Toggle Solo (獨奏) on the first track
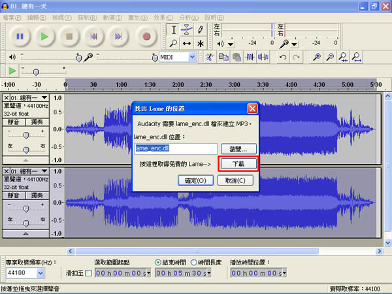Image resolution: width=392 pixels, height=294 pixels. 37,122
